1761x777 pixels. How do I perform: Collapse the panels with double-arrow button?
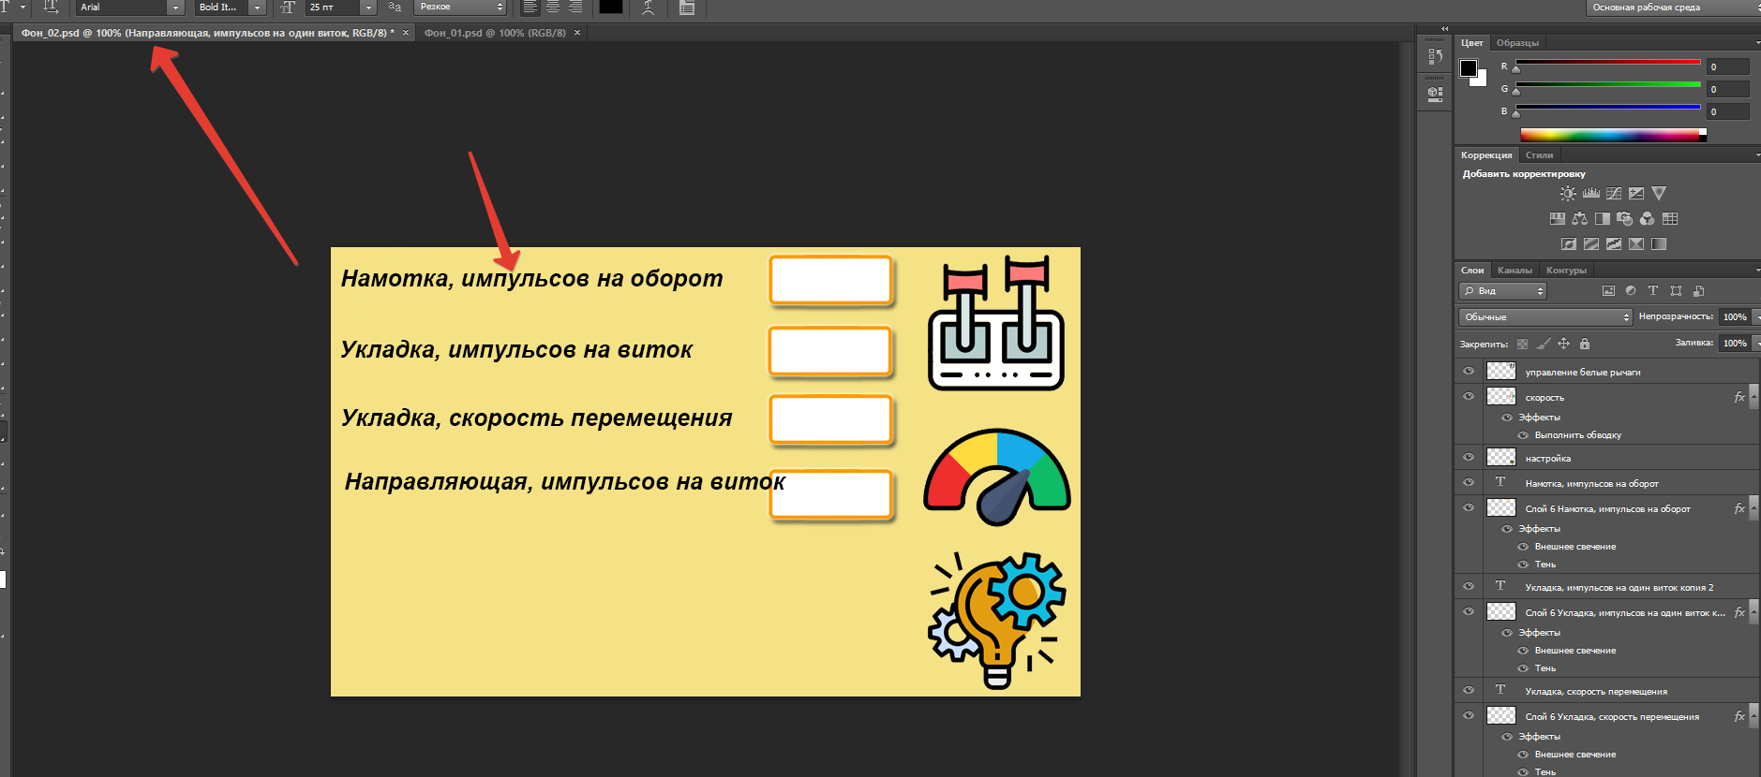(x=1444, y=29)
